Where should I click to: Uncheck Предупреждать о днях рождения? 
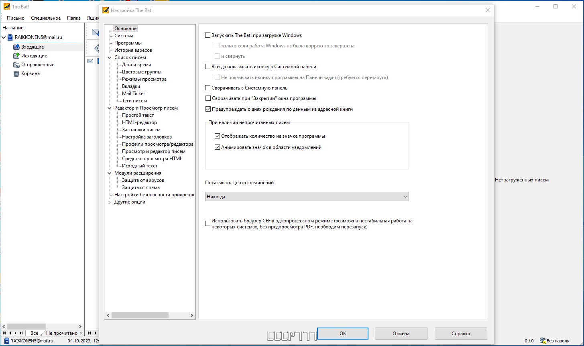click(x=208, y=109)
